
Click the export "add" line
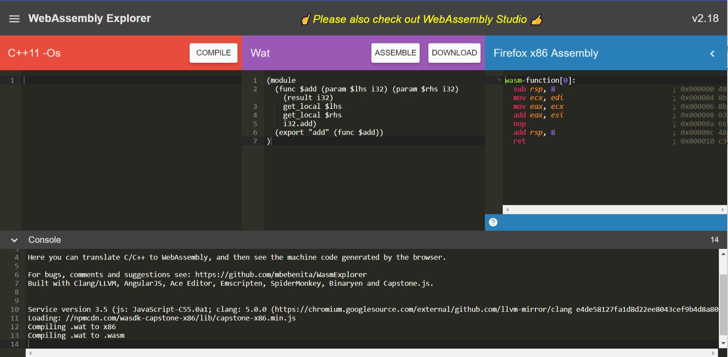click(329, 132)
